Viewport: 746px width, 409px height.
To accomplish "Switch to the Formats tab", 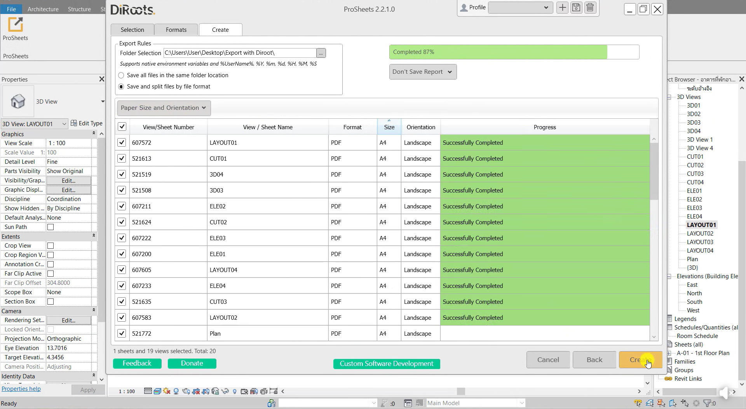I will pyautogui.click(x=176, y=29).
